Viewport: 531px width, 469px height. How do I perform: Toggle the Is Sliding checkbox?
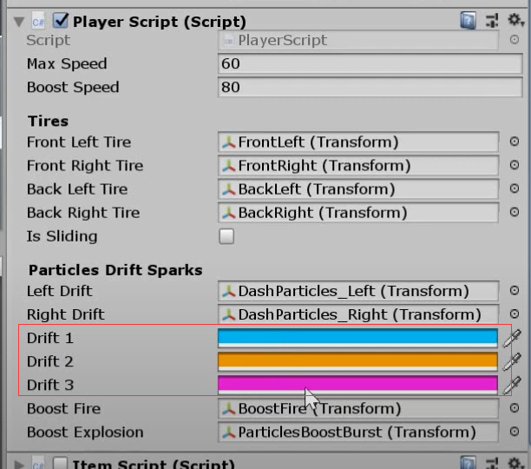pos(226,236)
